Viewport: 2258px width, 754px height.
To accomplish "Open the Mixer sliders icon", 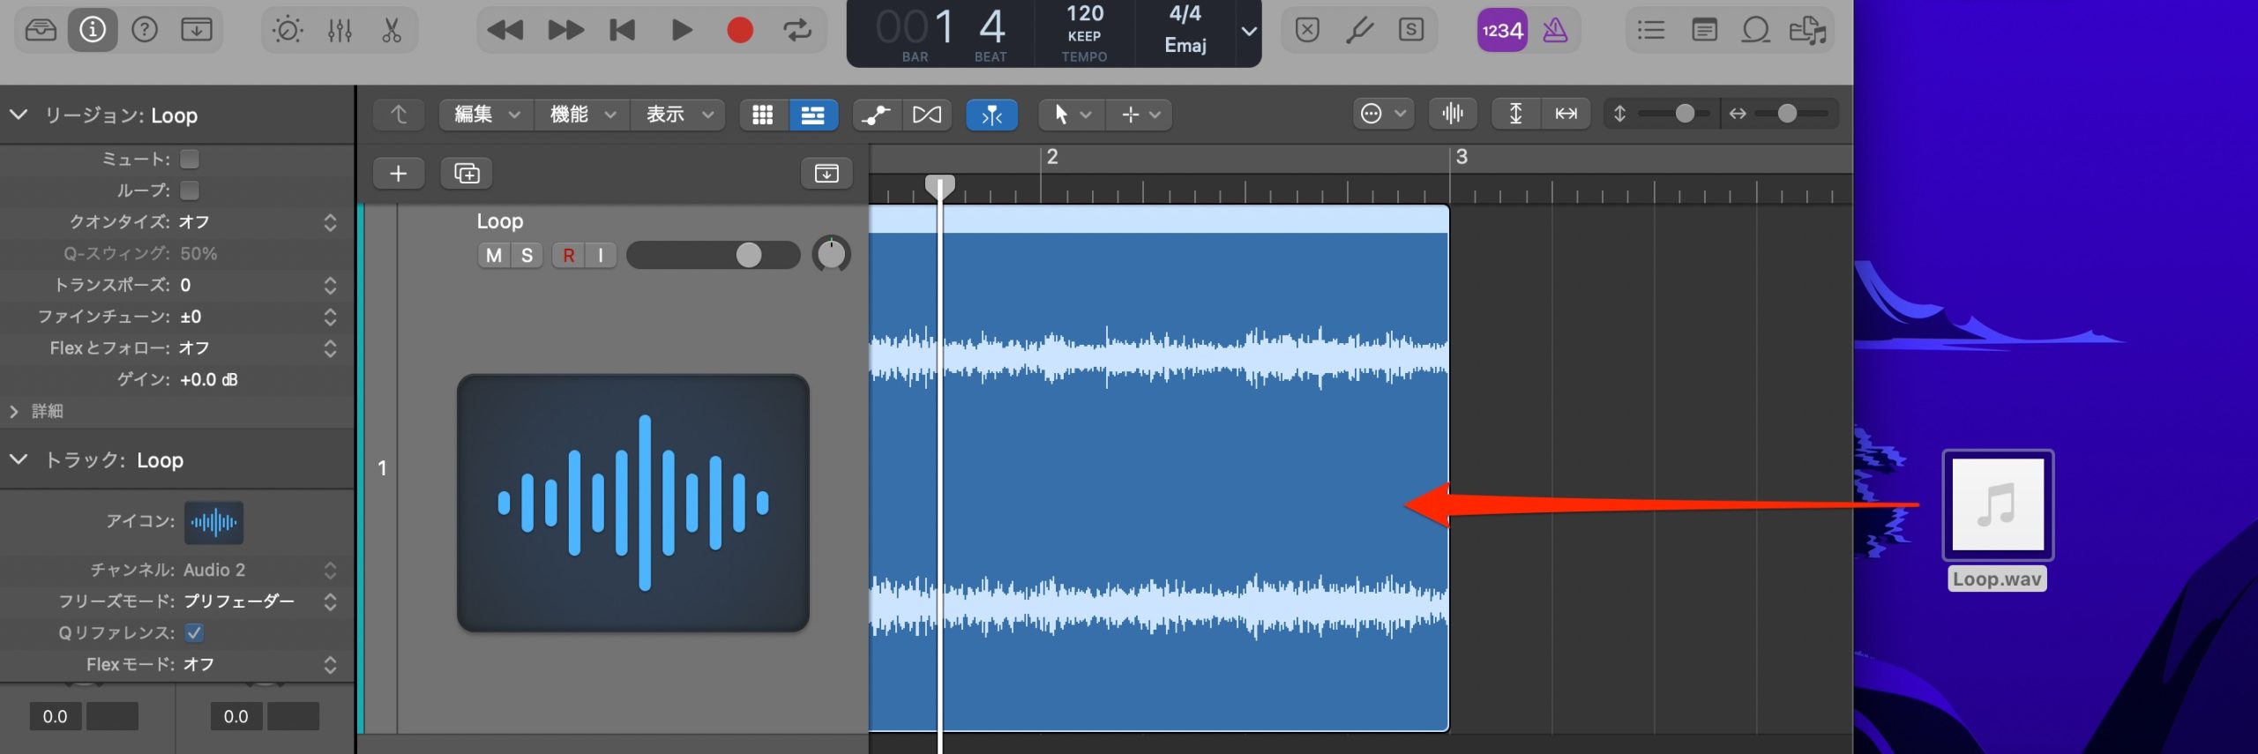I will [x=340, y=31].
